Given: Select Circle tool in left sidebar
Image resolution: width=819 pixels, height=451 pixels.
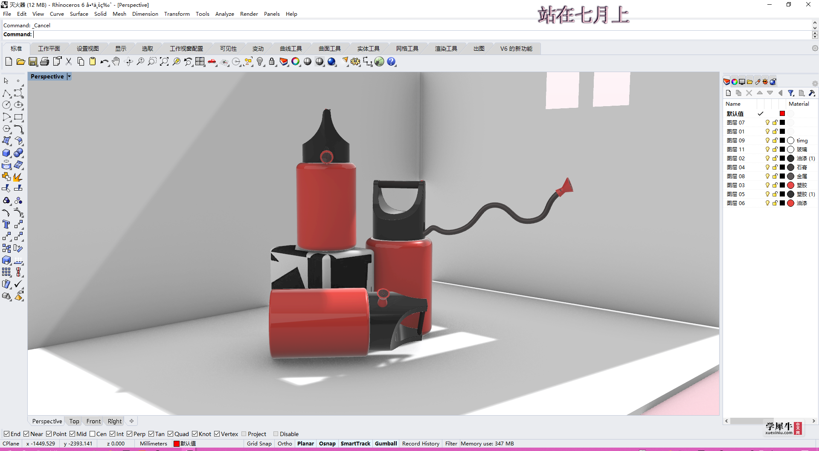Looking at the screenshot, I should point(6,105).
